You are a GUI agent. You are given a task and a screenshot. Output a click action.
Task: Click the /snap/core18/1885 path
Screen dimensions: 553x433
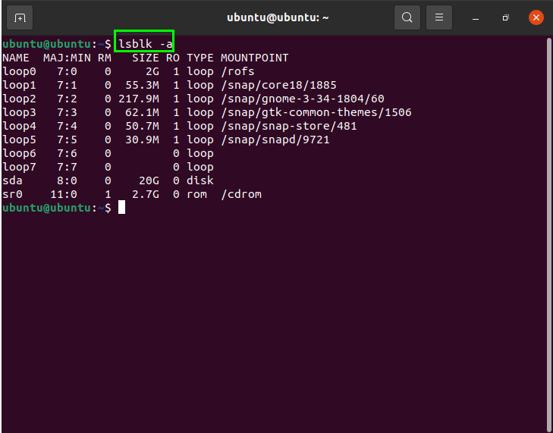[278, 85]
